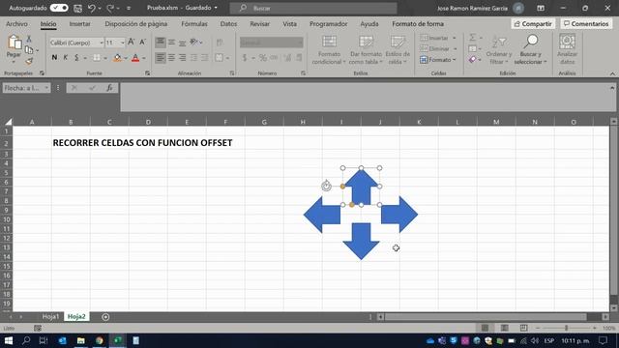The width and height of the screenshot is (619, 348).
Task: Toggle wrap text button
Action: (x=220, y=42)
